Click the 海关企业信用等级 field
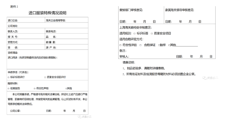The width and height of the screenshot is (226, 125). coord(67,20)
